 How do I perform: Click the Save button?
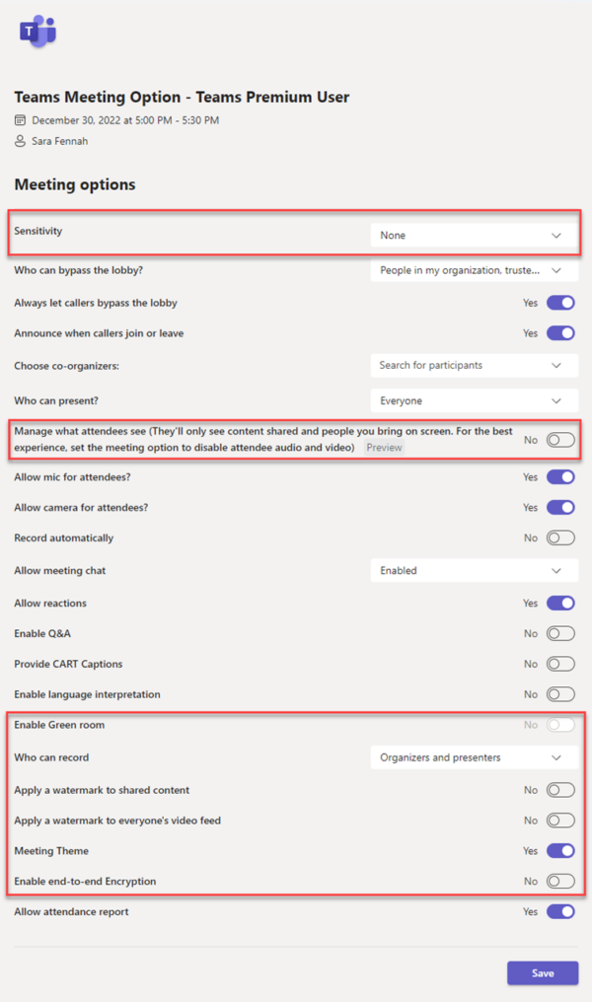click(542, 972)
